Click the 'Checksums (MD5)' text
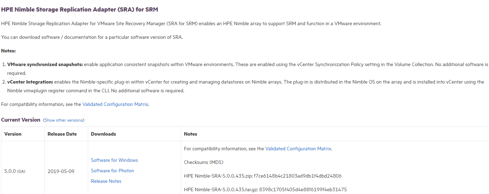The height and width of the screenshot is (194, 489). [204, 162]
